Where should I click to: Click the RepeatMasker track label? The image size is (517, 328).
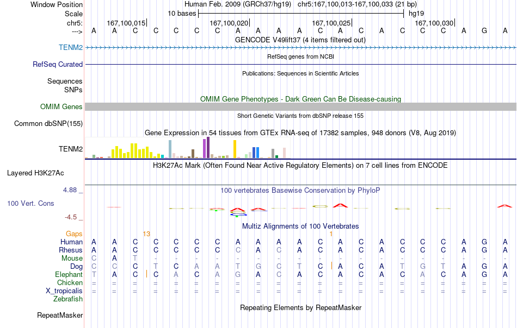pos(60,315)
